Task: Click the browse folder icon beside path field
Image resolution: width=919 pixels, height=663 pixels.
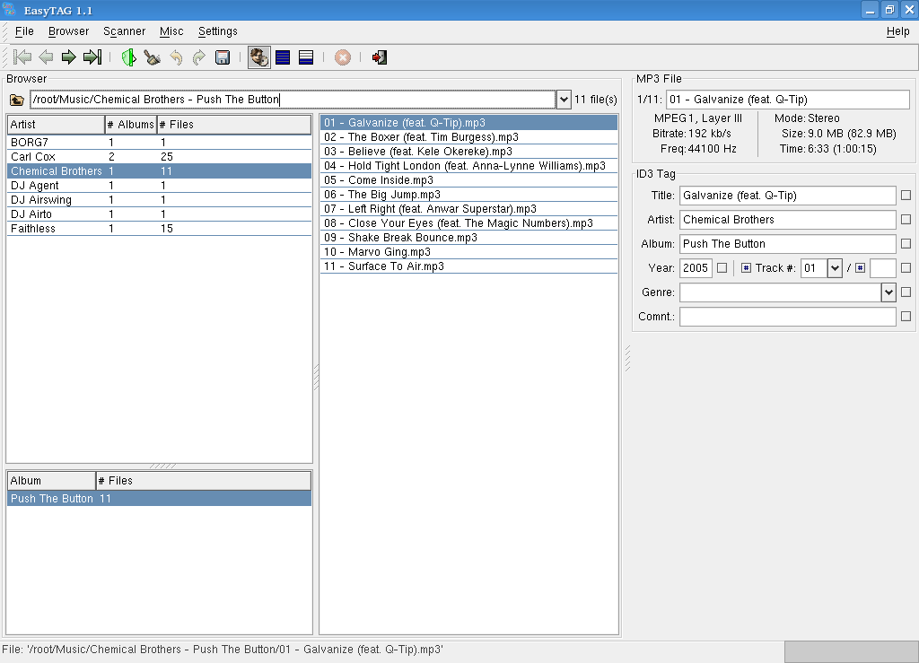Action: pos(16,100)
